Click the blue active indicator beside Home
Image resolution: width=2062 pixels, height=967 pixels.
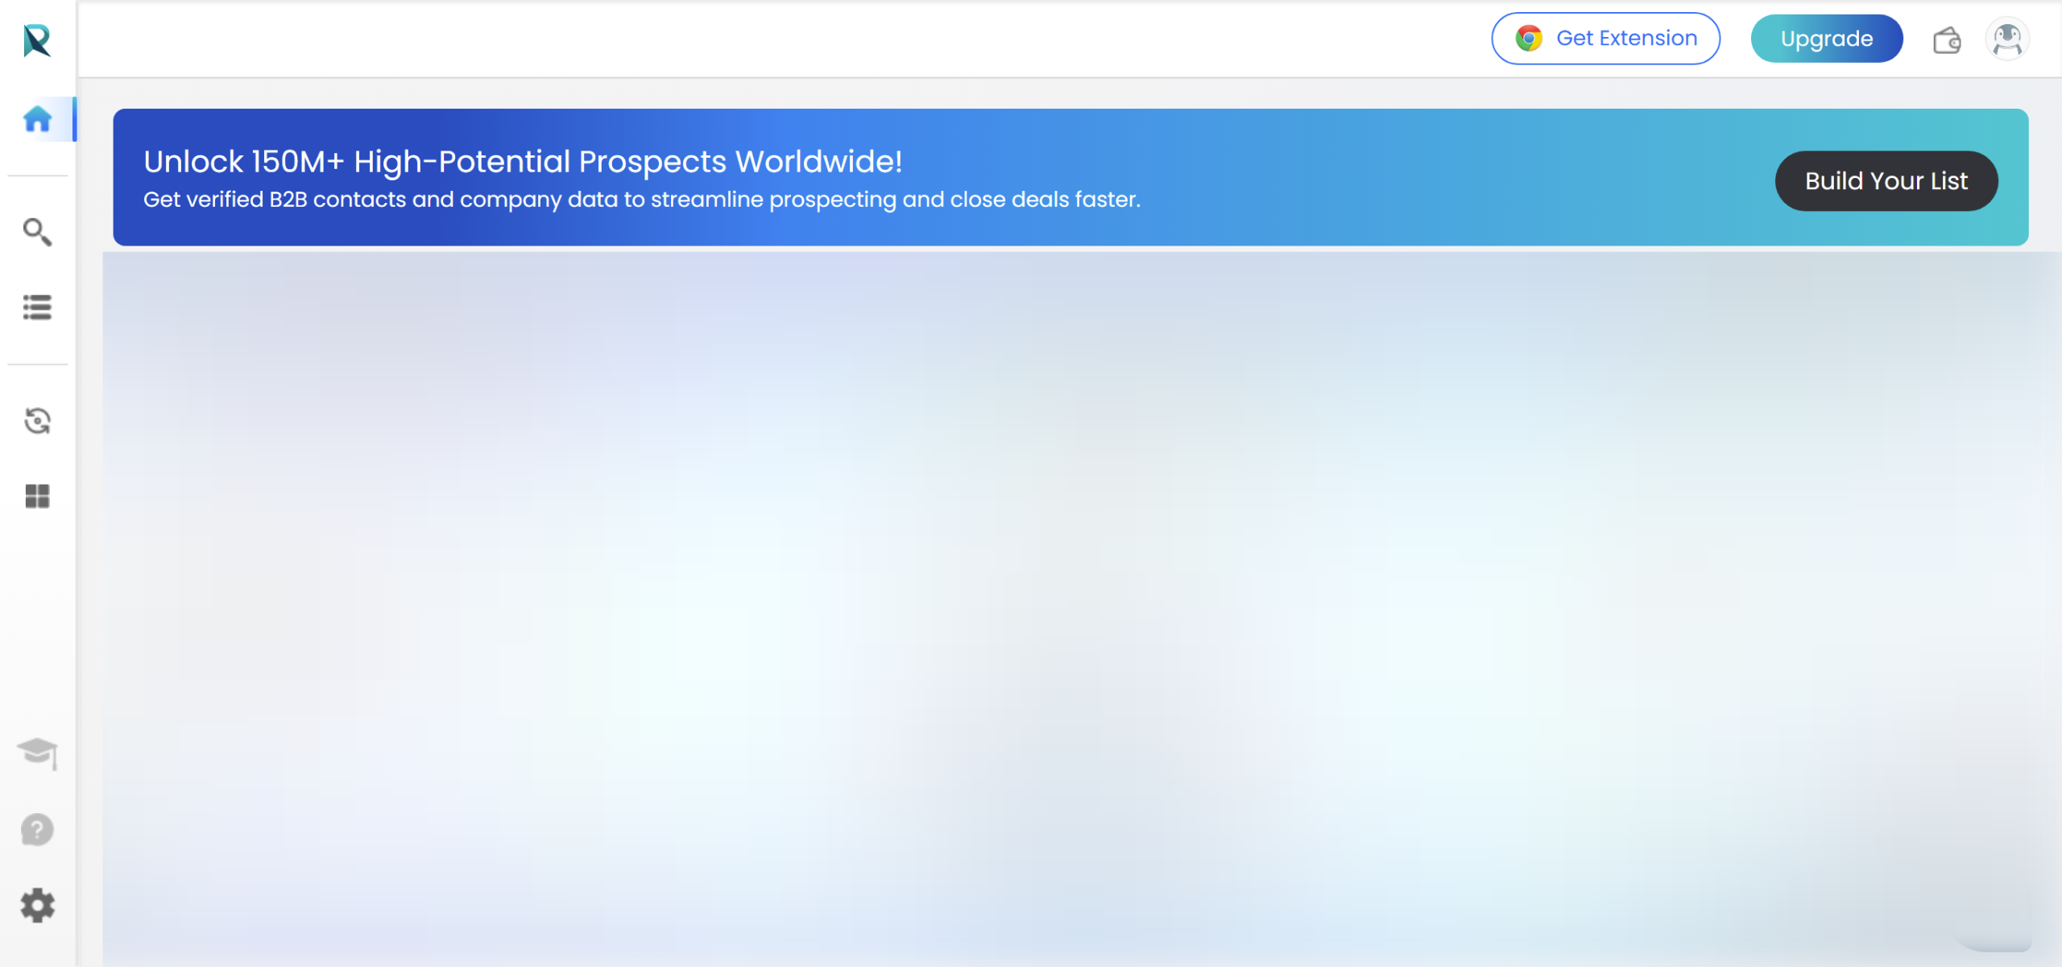coord(74,119)
